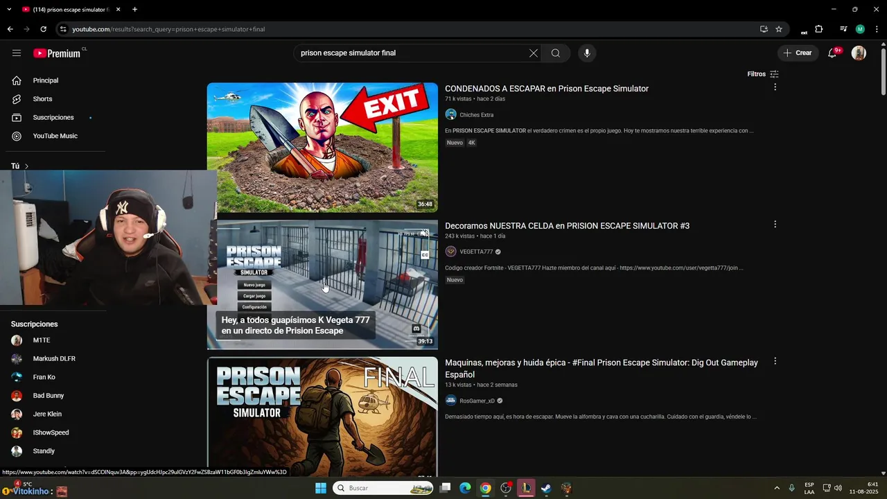Viewport: 887px width, 499px height.
Task: Open title Decoramos NUESTRA CELDA en PRISION ESCAPE
Action: click(567, 226)
